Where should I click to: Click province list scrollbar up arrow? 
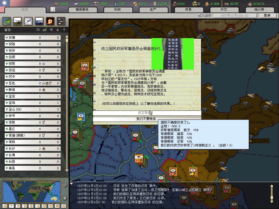67,37
